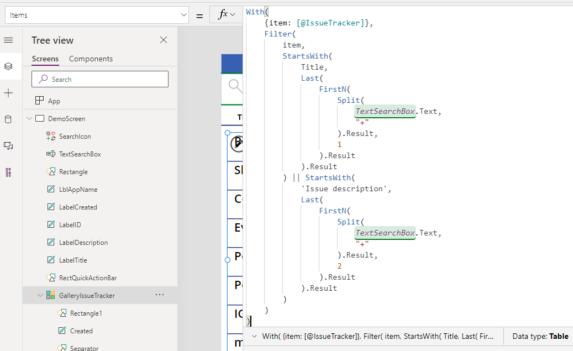Collapse the DemoScreen tree node
The width and height of the screenshot is (573, 351).
pos(29,118)
